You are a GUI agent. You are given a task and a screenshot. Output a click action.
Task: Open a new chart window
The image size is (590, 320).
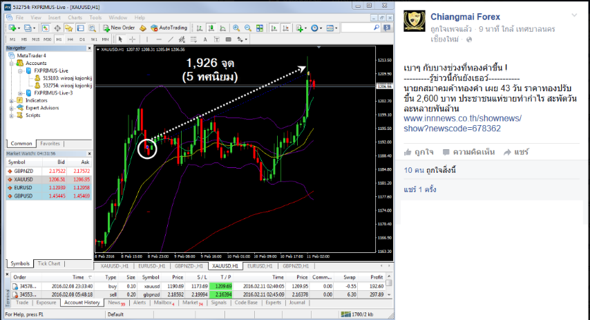tap(12, 28)
